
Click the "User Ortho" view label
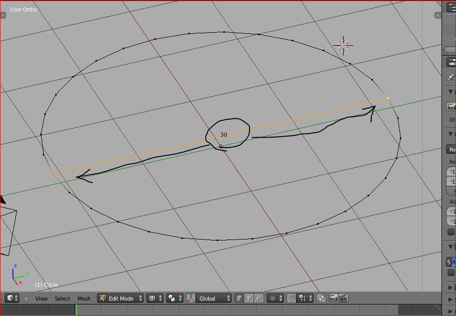23,9
